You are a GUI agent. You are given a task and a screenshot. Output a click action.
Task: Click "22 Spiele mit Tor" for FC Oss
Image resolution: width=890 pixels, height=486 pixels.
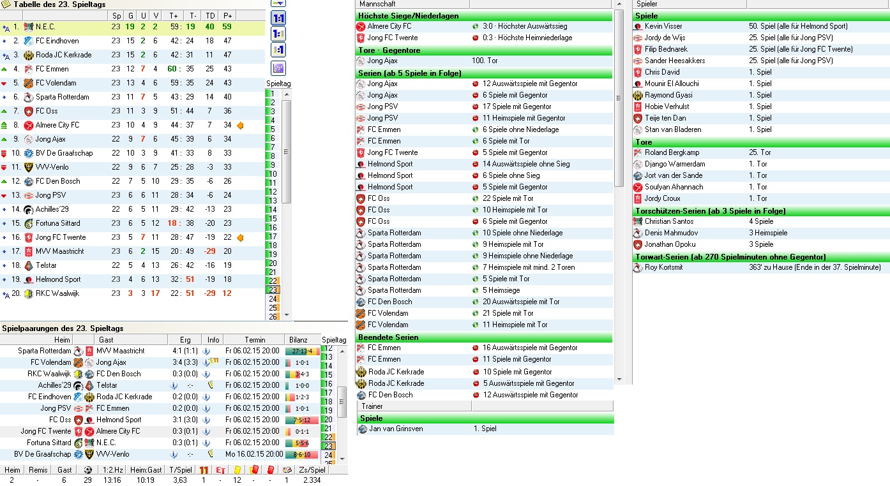click(x=508, y=198)
